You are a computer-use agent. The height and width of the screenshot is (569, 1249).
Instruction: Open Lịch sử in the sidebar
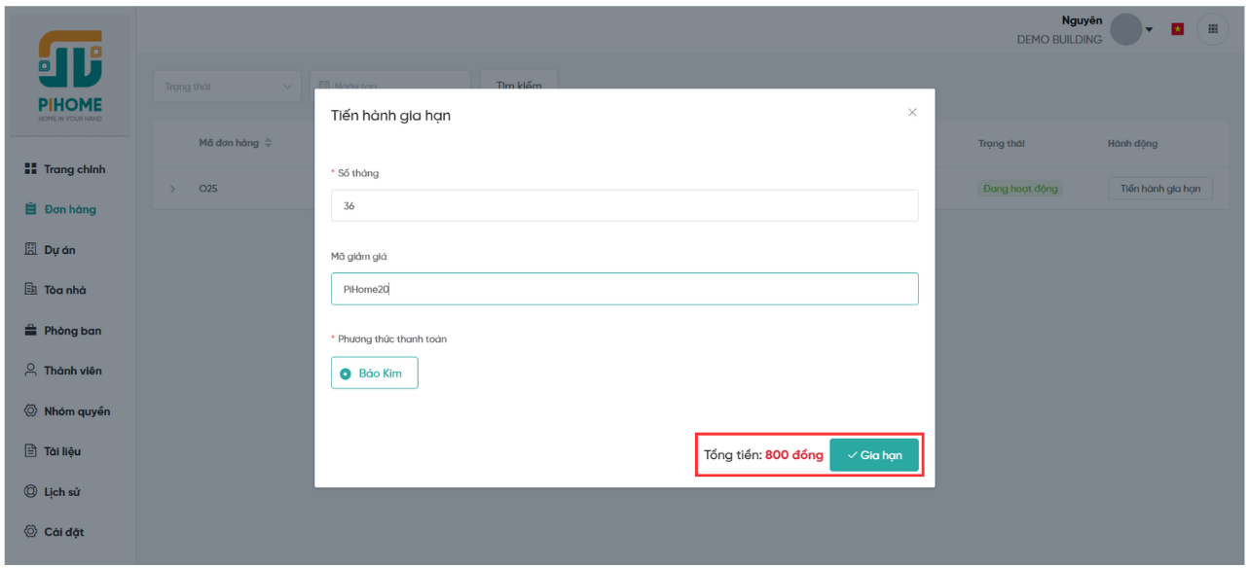click(61, 492)
